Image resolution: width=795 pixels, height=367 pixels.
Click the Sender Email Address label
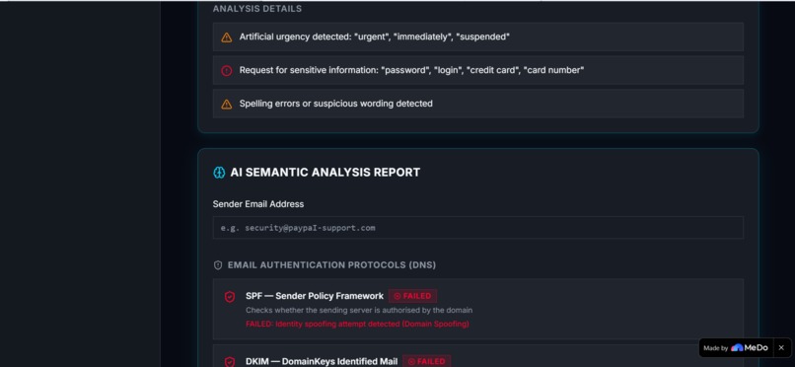tap(258, 204)
